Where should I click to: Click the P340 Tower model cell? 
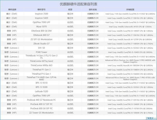41,52
